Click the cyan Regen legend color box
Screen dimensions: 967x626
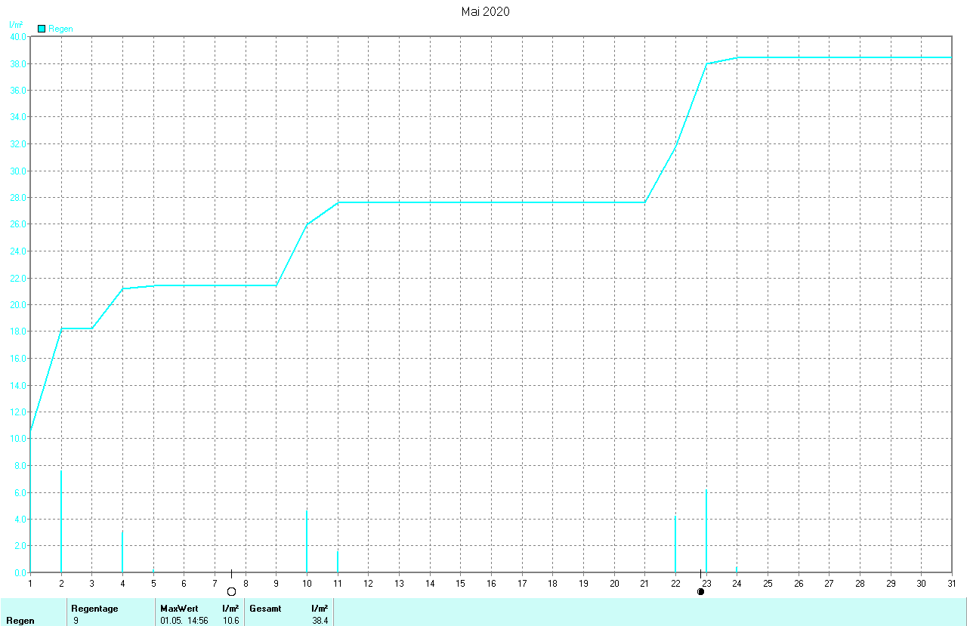(x=42, y=29)
